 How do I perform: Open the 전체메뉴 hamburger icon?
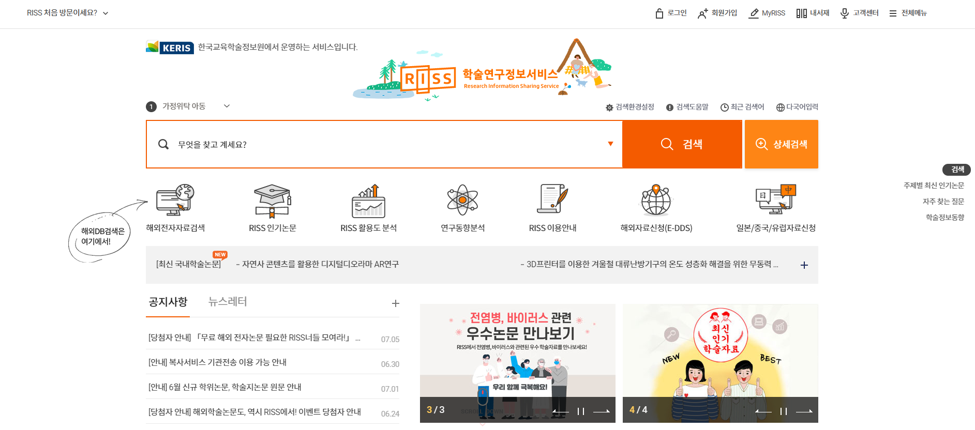click(893, 13)
